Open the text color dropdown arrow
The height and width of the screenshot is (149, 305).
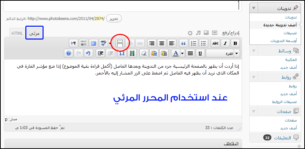[x=182, y=53]
